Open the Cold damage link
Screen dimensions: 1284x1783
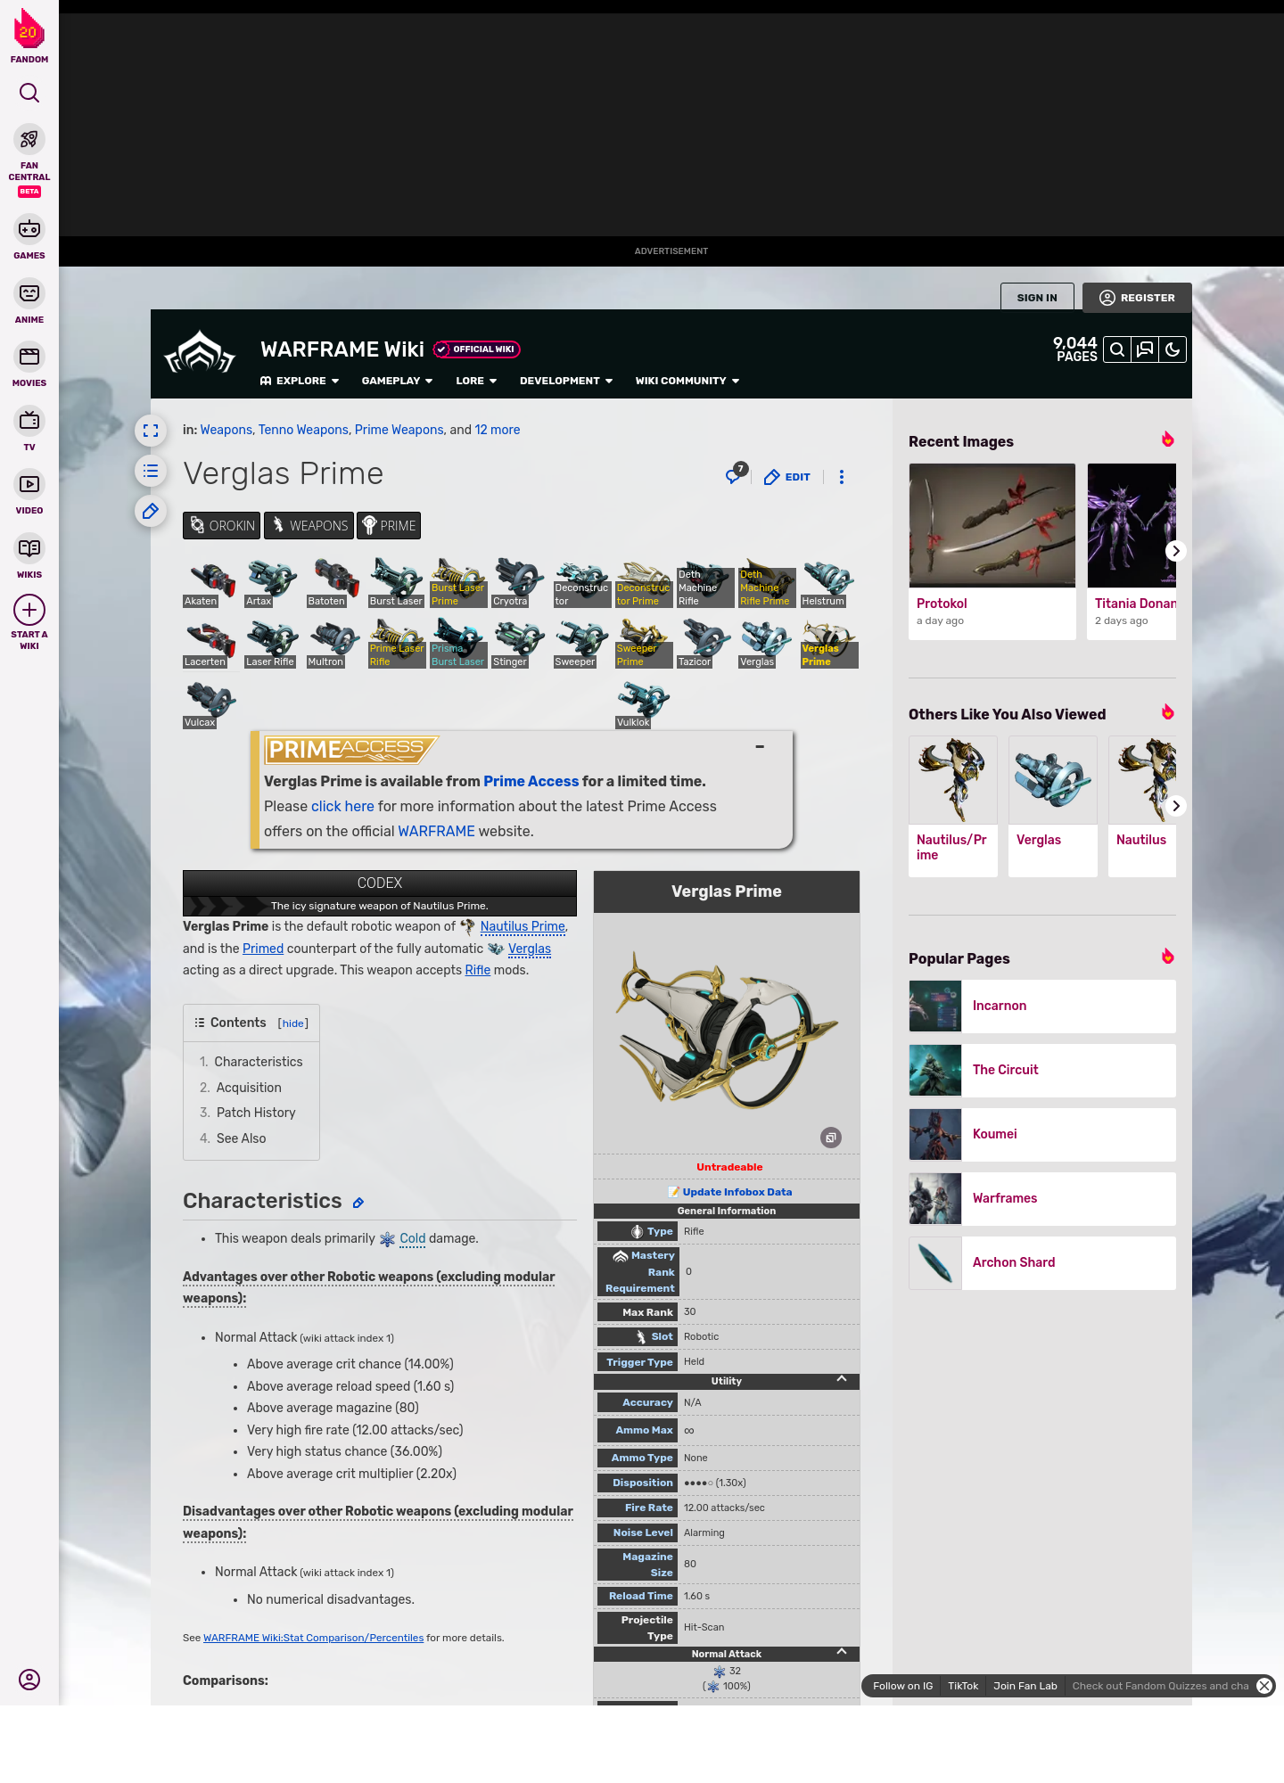pos(412,1238)
